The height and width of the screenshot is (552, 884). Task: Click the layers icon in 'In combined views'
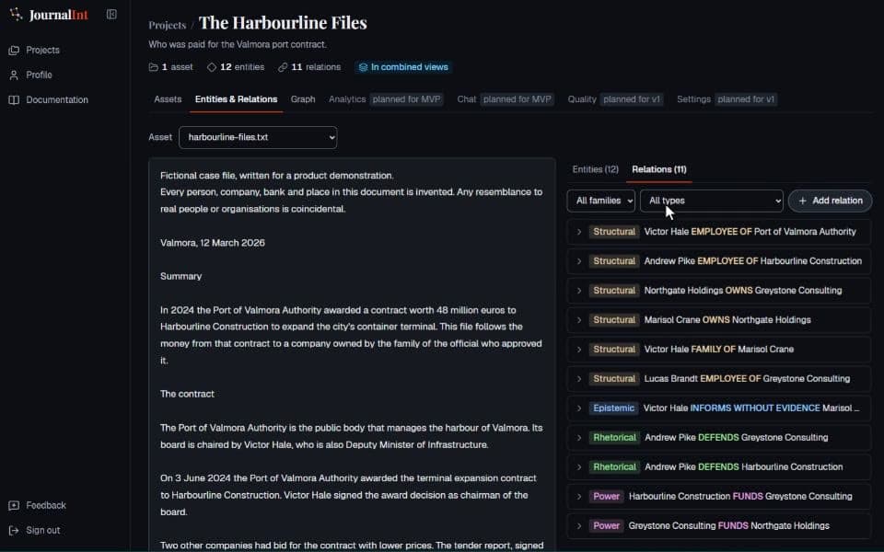pos(363,67)
